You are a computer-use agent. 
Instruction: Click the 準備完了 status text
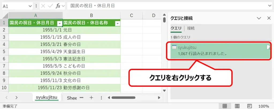point(10,106)
